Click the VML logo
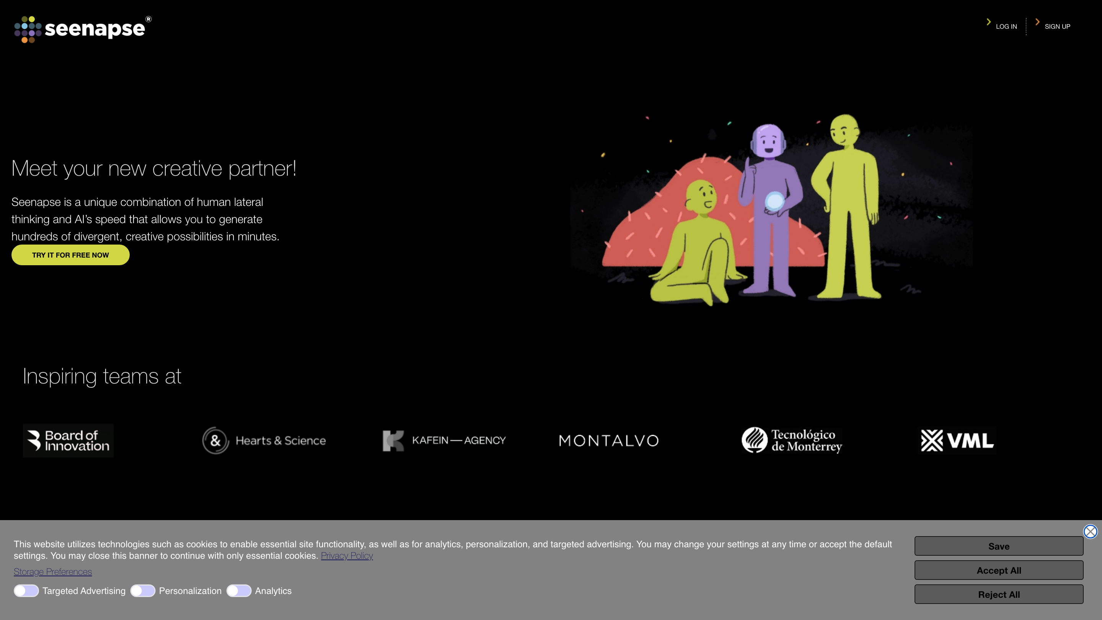Viewport: 1102px width, 620px height. click(957, 440)
